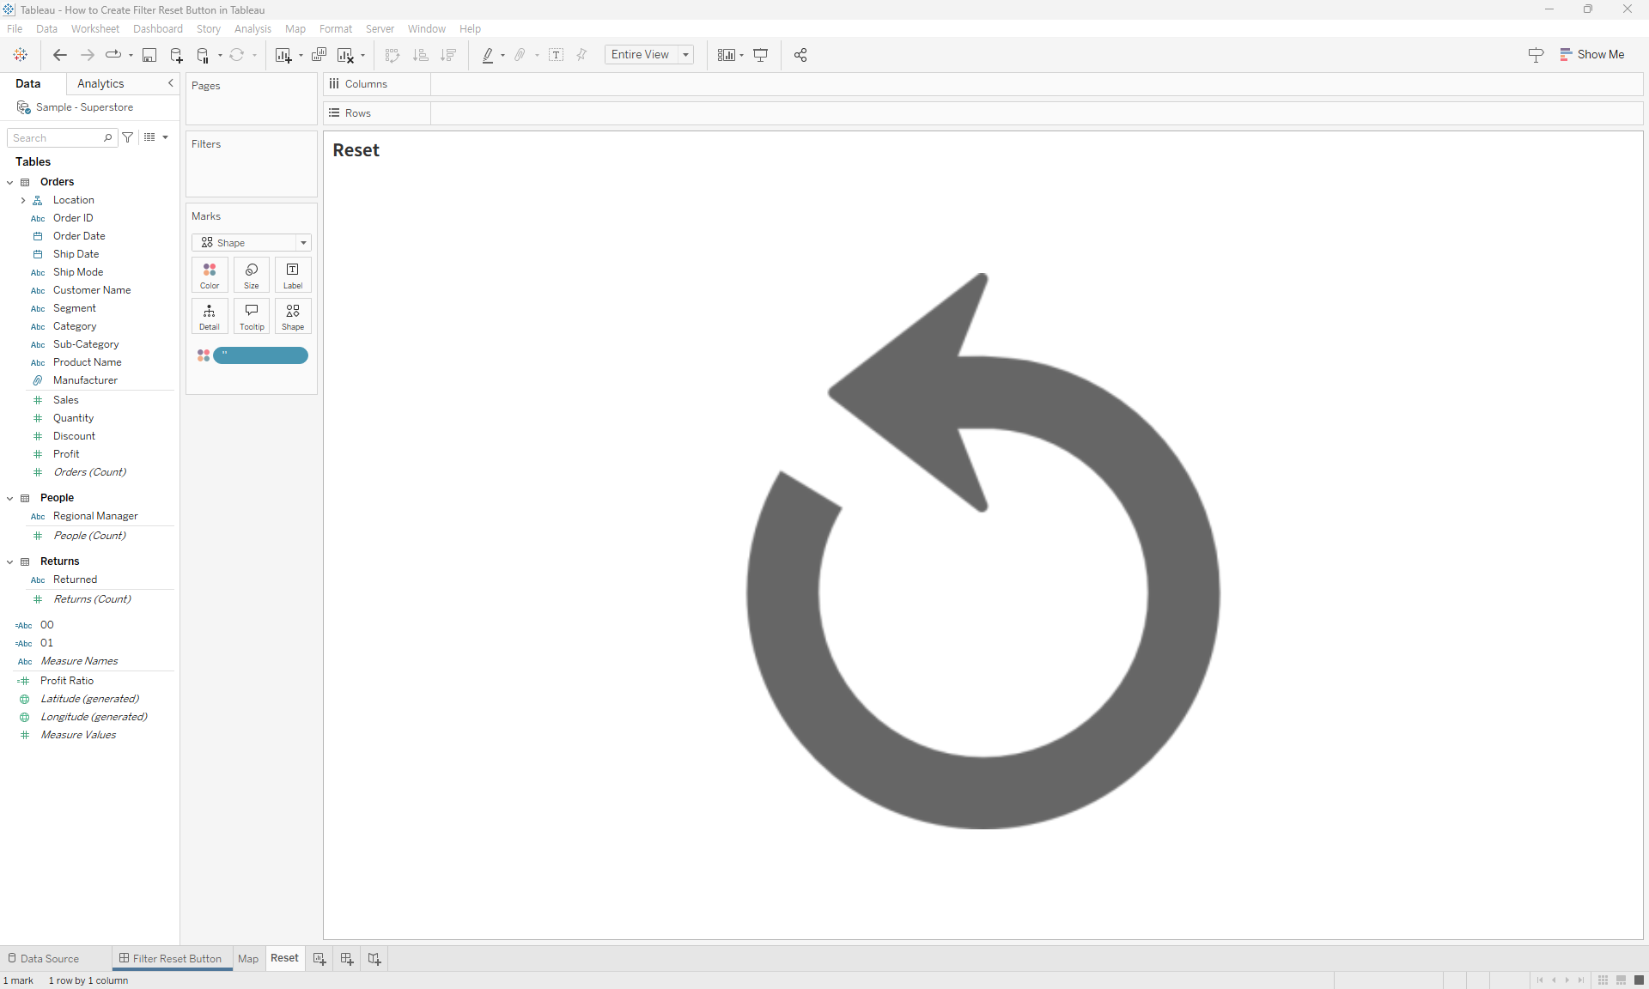Open the Entire View fit dropdown
The width and height of the screenshot is (1649, 989).
(685, 54)
